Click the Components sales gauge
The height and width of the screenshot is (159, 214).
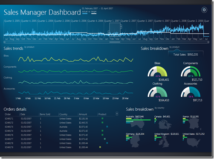(x=191, y=71)
